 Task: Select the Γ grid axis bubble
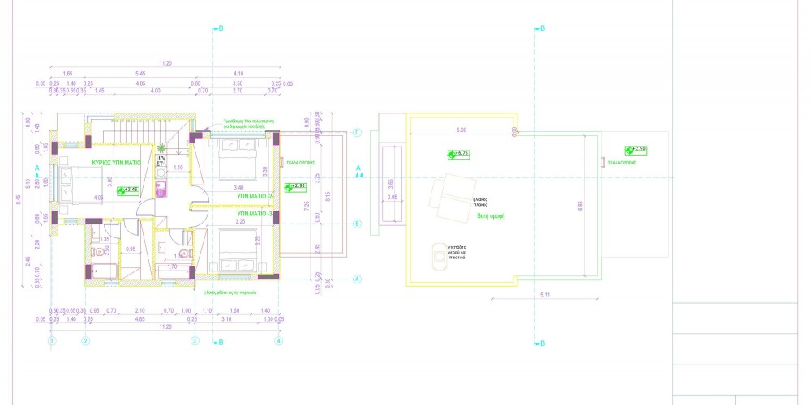(356, 130)
